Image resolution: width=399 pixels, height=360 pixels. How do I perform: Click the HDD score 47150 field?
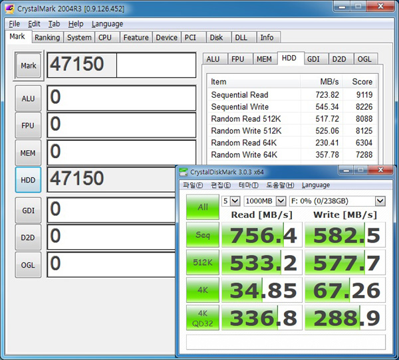[x=112, y=179]
